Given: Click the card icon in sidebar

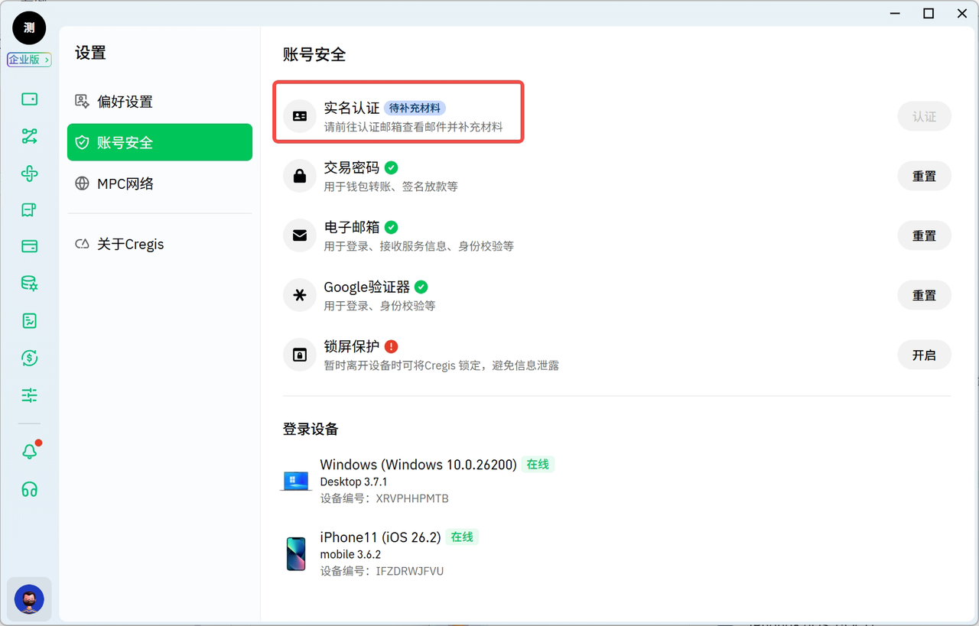Looking at the screenshot, I should 29,246.
